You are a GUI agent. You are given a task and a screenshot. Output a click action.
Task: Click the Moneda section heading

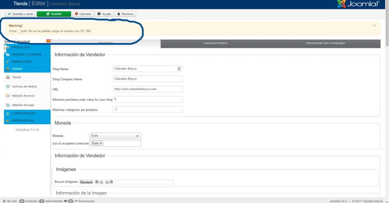point(63,123)
